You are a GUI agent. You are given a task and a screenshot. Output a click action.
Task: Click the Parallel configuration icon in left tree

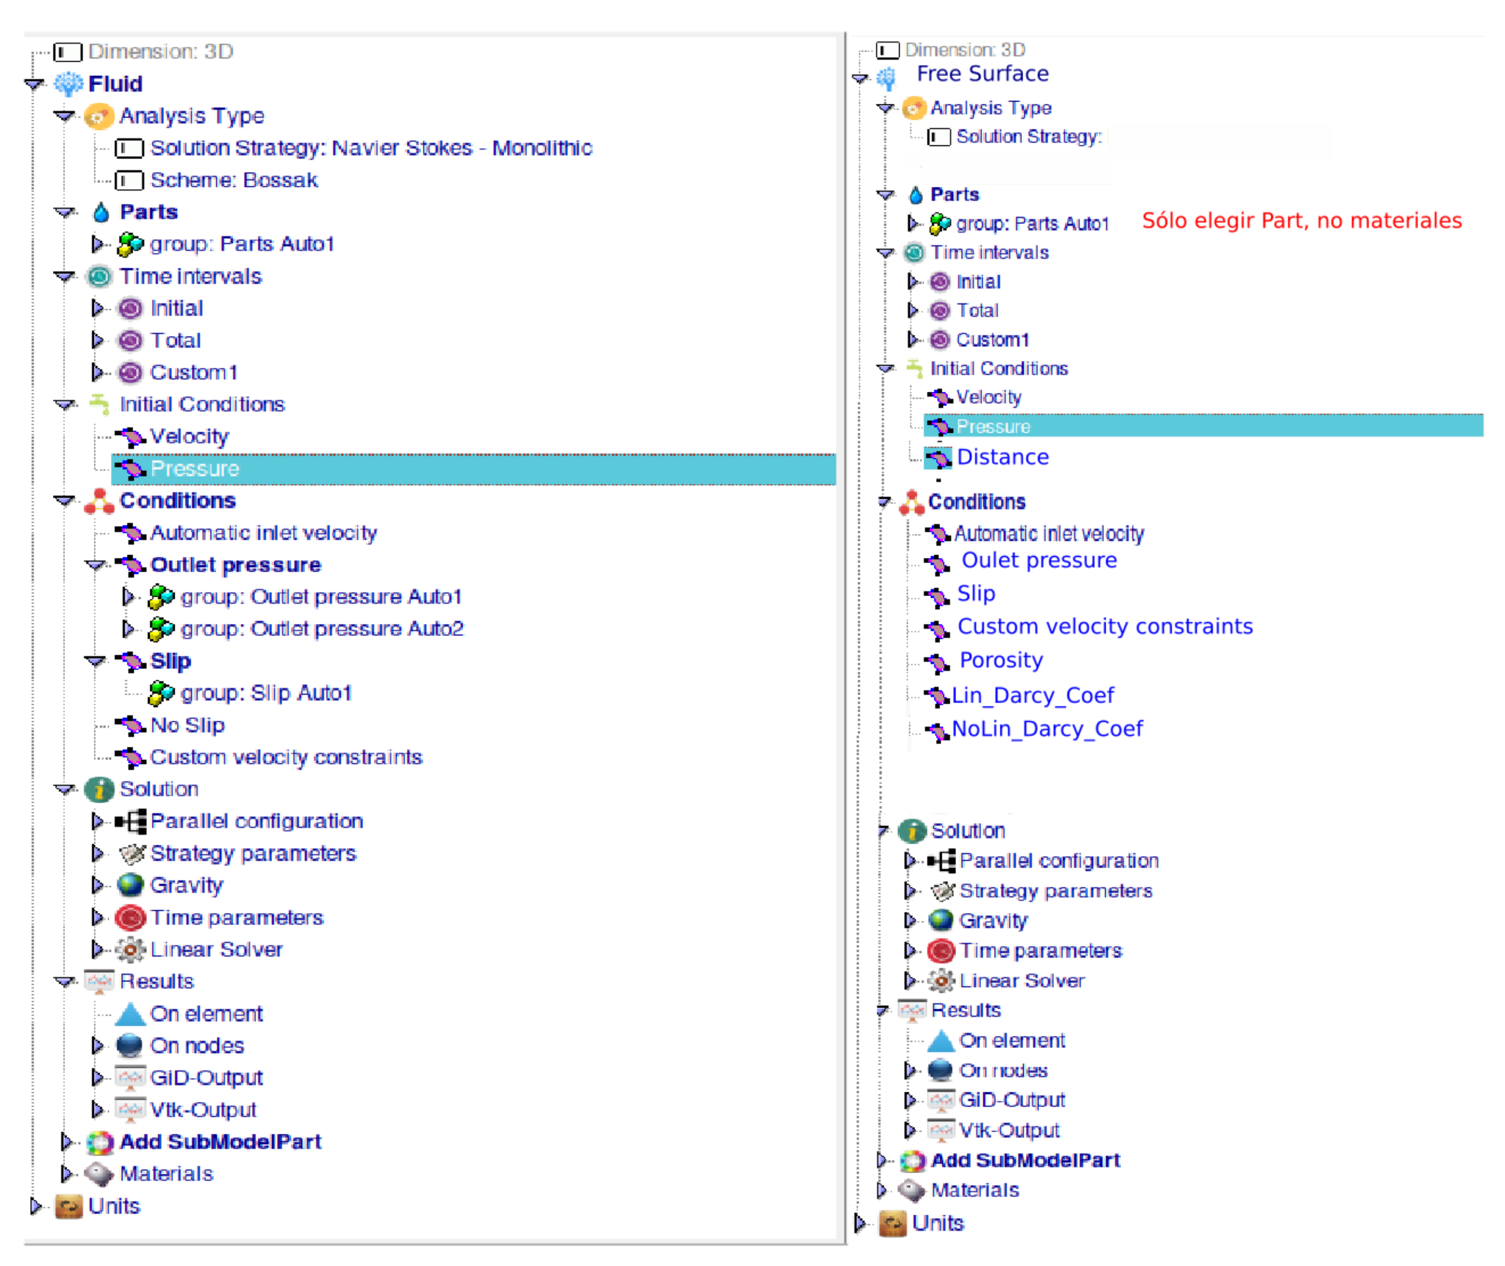click(x=131, y=821)
